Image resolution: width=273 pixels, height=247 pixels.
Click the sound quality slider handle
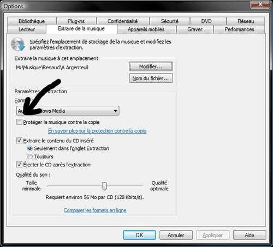(x=104, y=186)
